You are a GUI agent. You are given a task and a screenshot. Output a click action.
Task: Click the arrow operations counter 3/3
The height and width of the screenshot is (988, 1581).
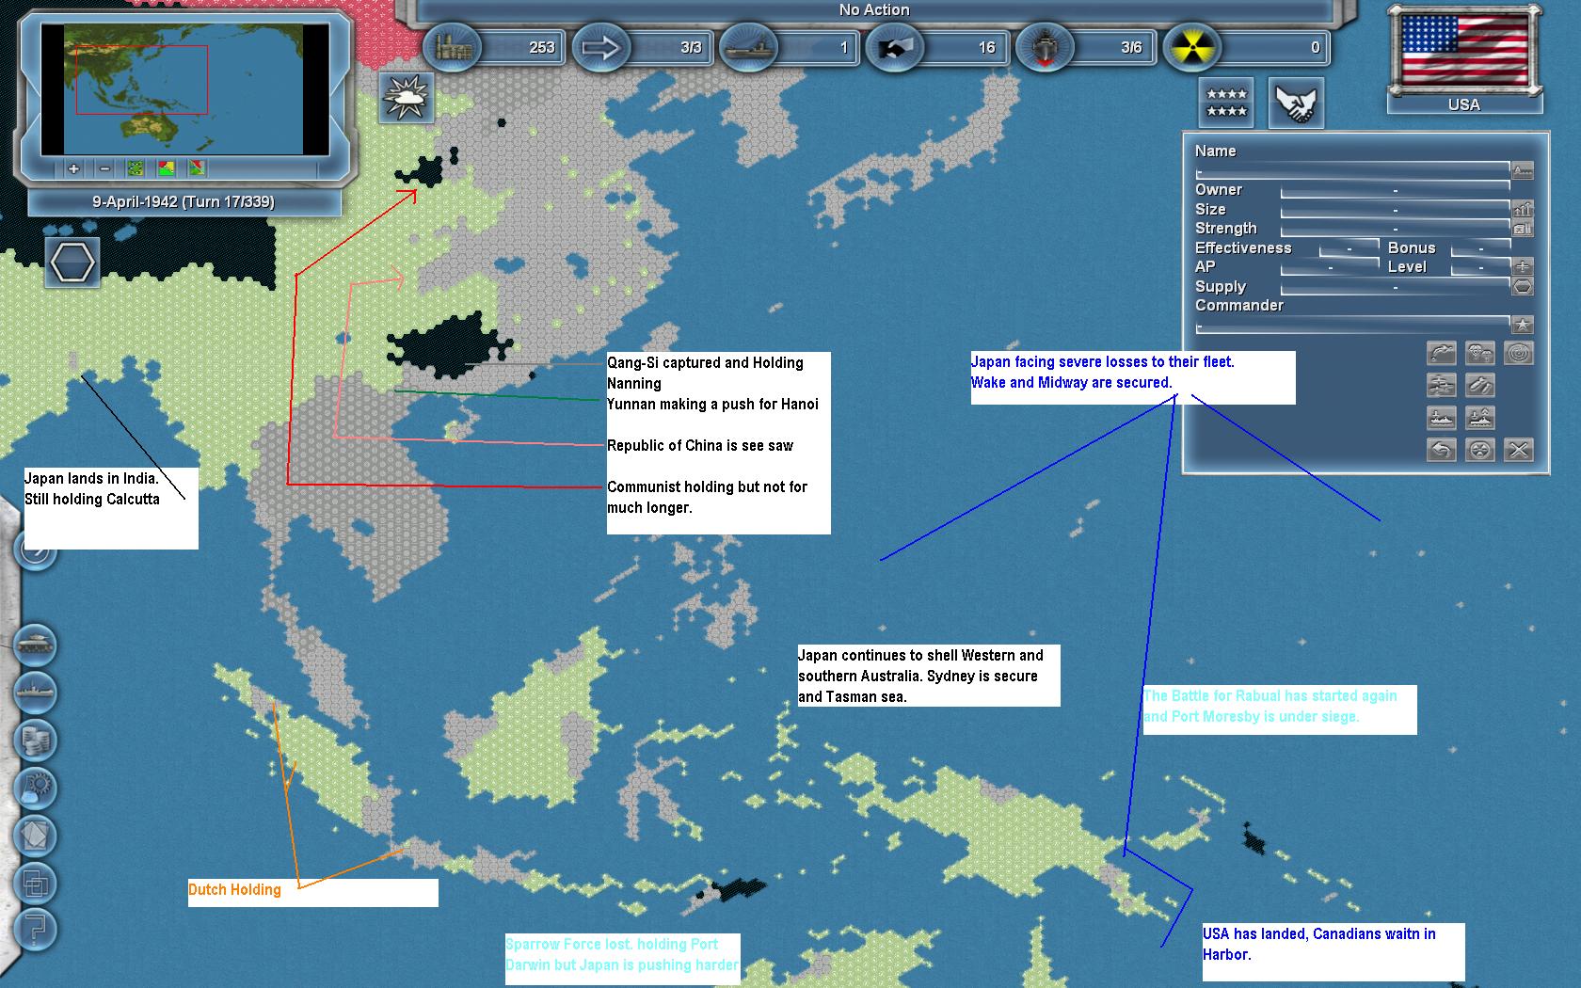pos(642,47)
